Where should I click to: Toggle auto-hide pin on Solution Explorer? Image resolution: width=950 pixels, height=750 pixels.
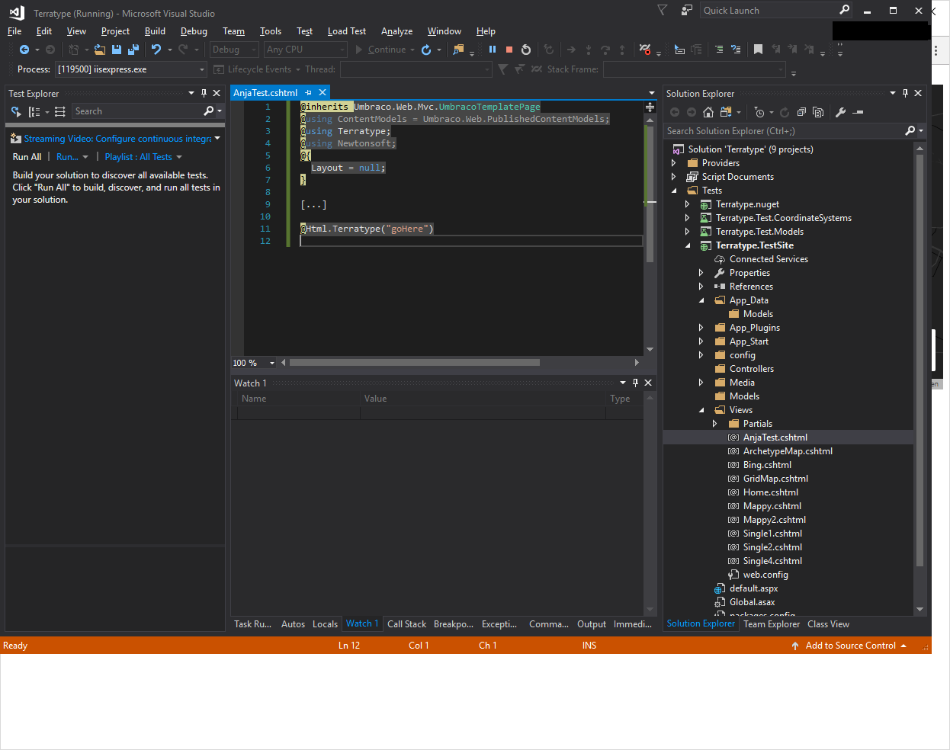pyautogui.click(x=905, y=93)
